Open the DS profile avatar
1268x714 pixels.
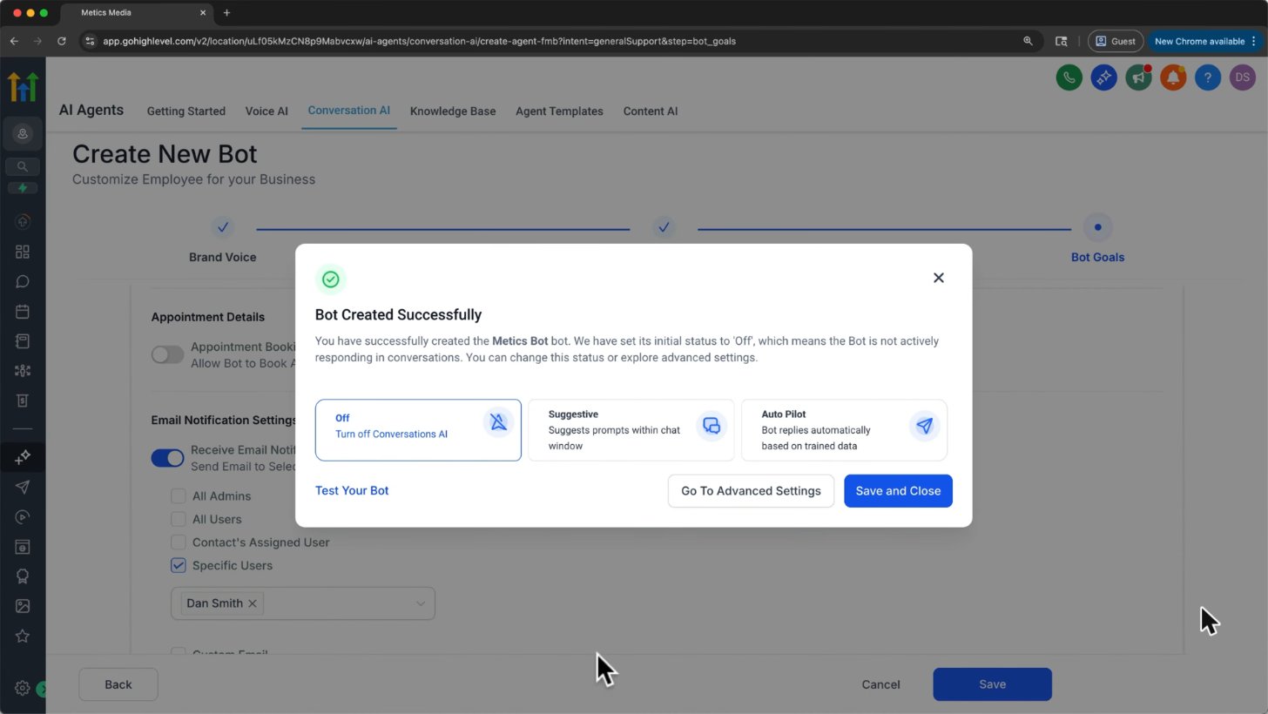click(1243, 77)
